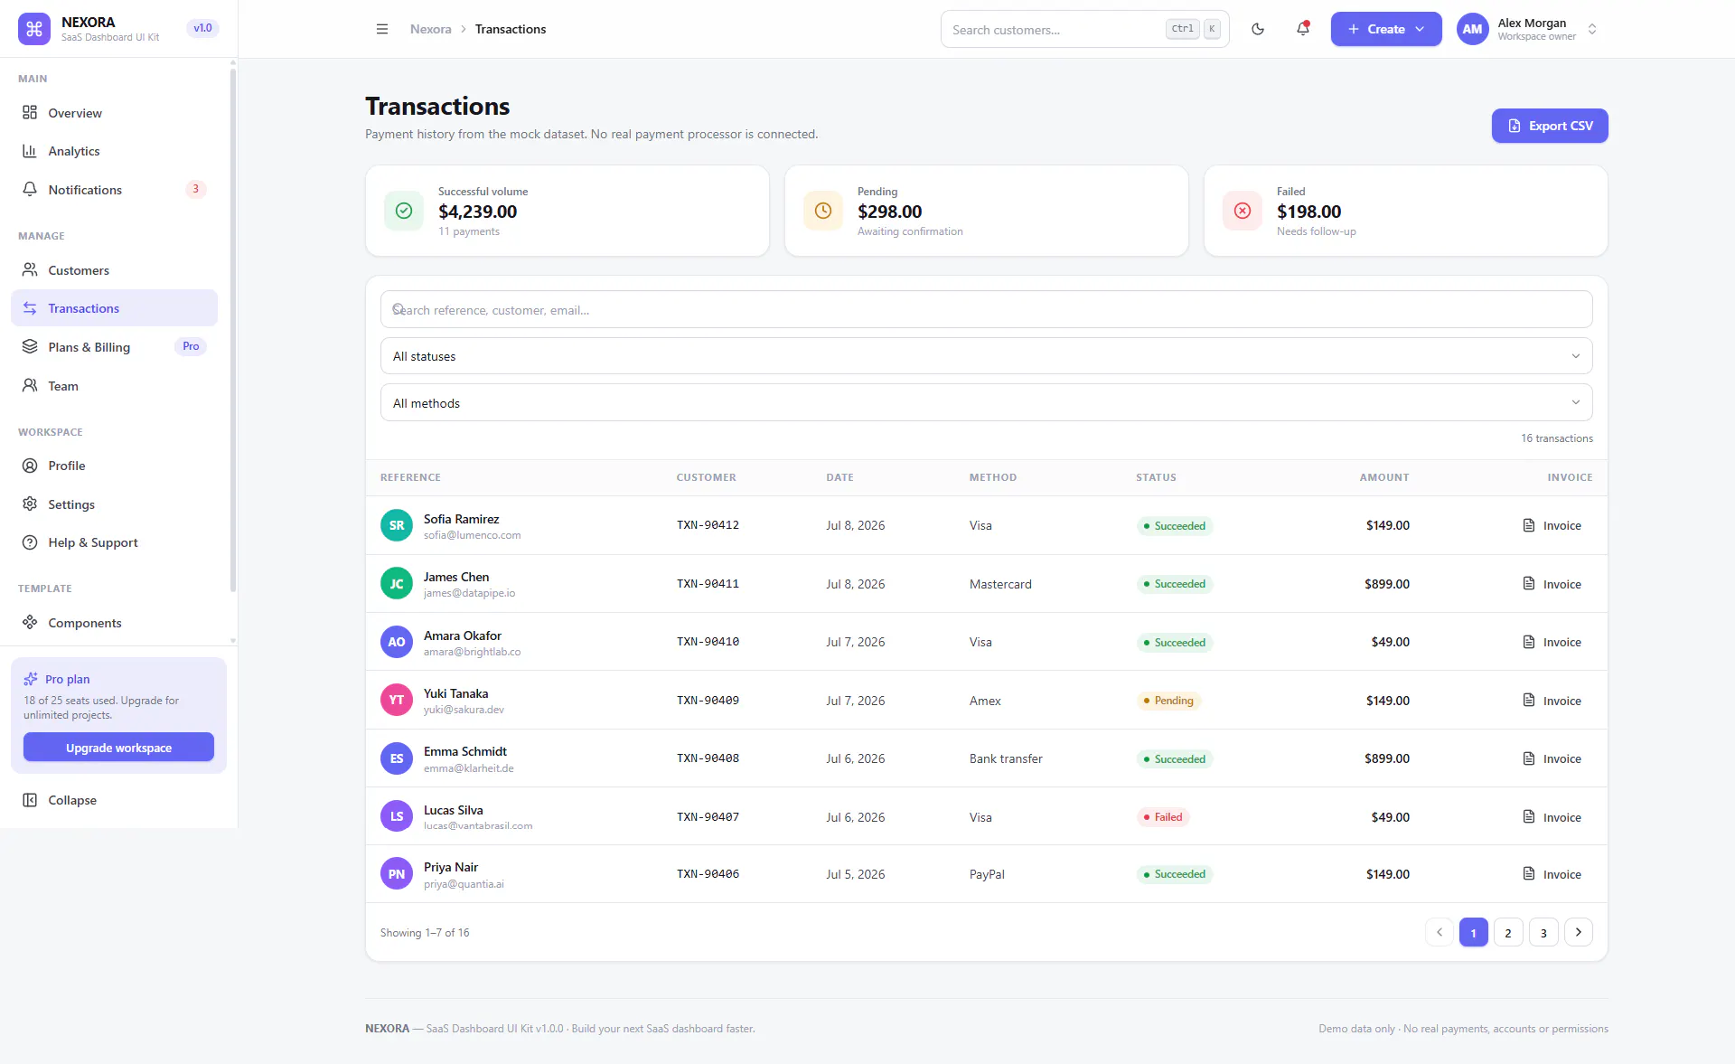Click James Chen JC avatar
This screenshot has height=1064, width=1735.
397,584
